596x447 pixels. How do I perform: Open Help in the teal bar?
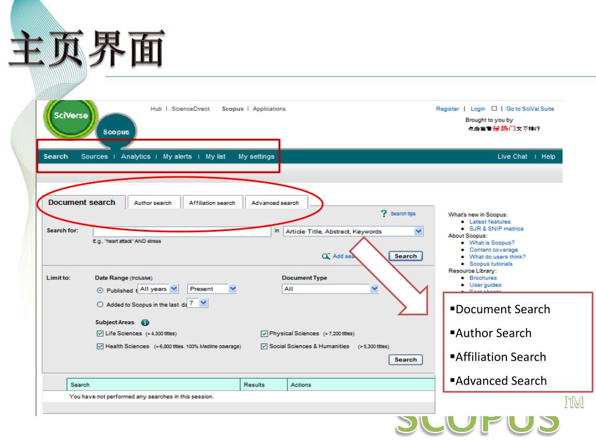tap(548, 156)
